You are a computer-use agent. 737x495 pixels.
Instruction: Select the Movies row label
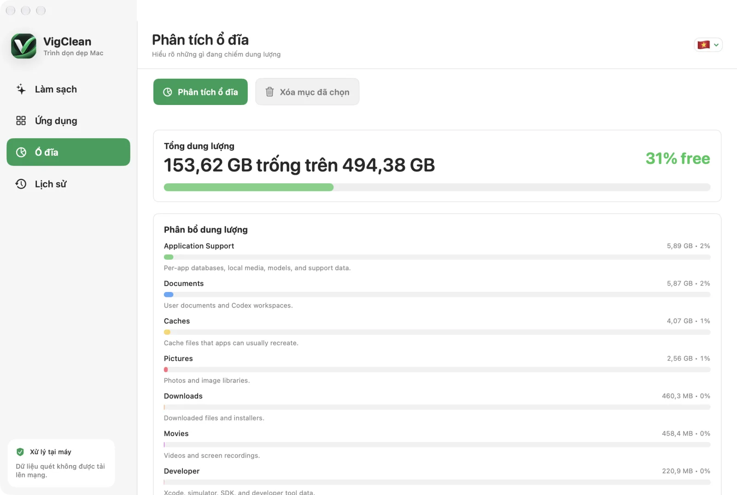(x=176, y=434)
